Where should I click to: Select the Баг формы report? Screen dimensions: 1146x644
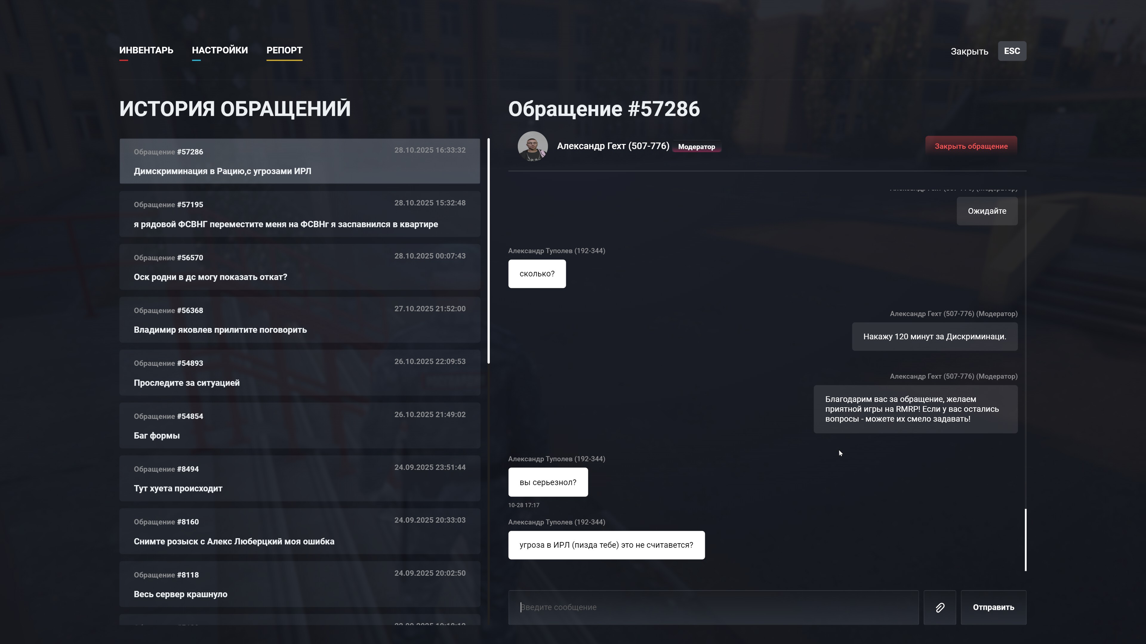[299, 425]
